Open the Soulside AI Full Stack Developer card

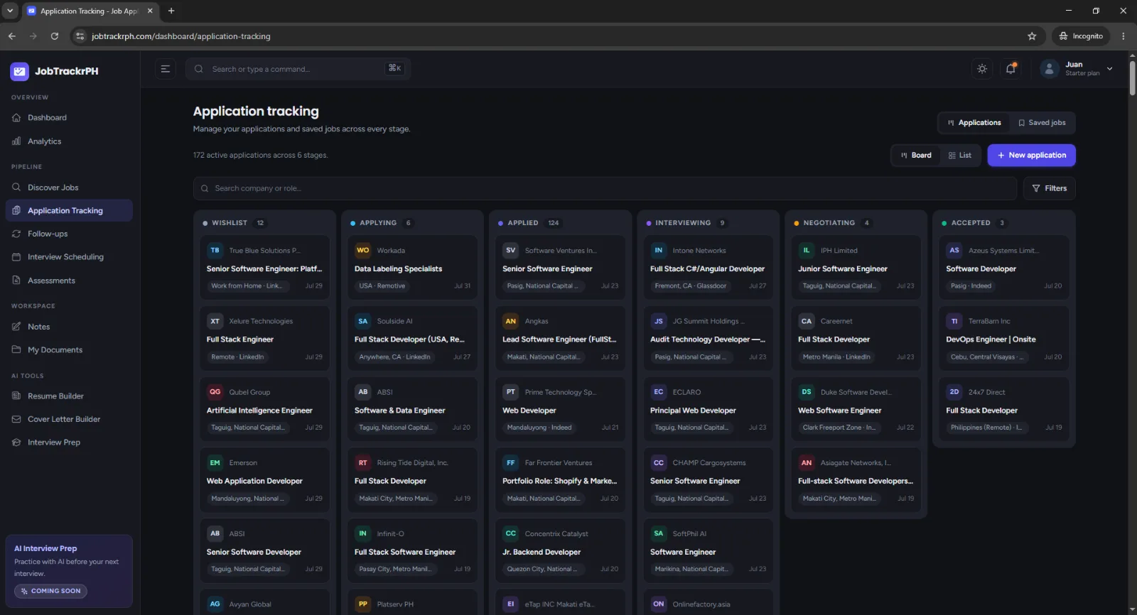click(x=412, y=339)
